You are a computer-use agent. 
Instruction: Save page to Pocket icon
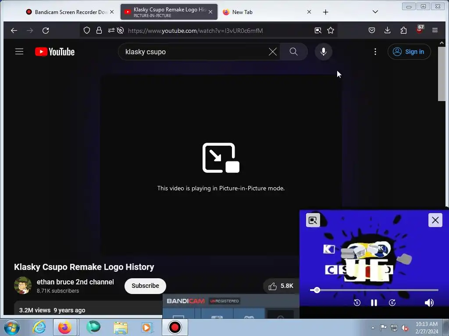pyautogui.click(x=372, y=30)
